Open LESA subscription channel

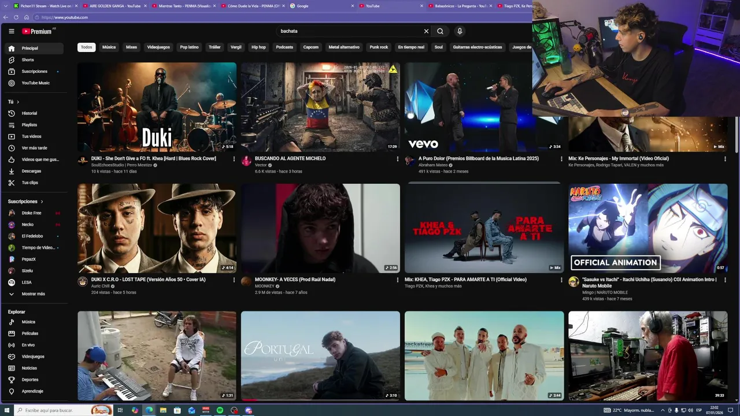click(x=35, y=283)
